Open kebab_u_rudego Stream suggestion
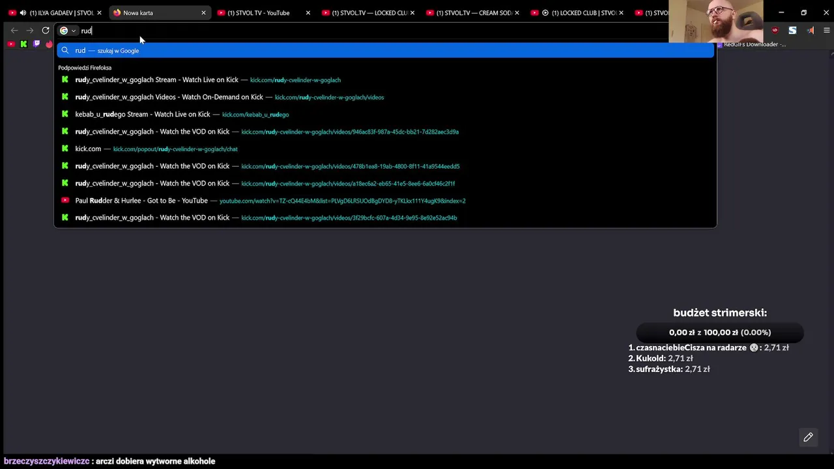This screenshot has width=834, height=469. point(385,115)
